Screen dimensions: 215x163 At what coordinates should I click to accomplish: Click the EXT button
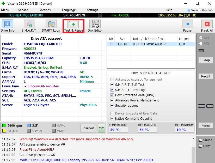(101, 128)
